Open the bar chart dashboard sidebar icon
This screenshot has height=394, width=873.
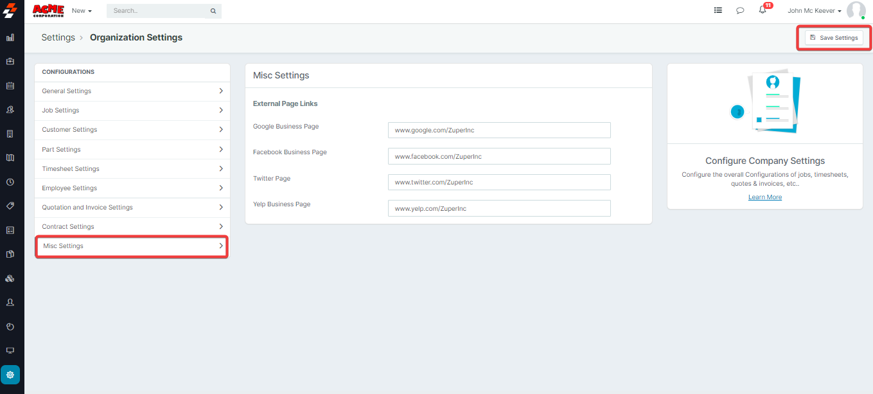coord(10,37)
